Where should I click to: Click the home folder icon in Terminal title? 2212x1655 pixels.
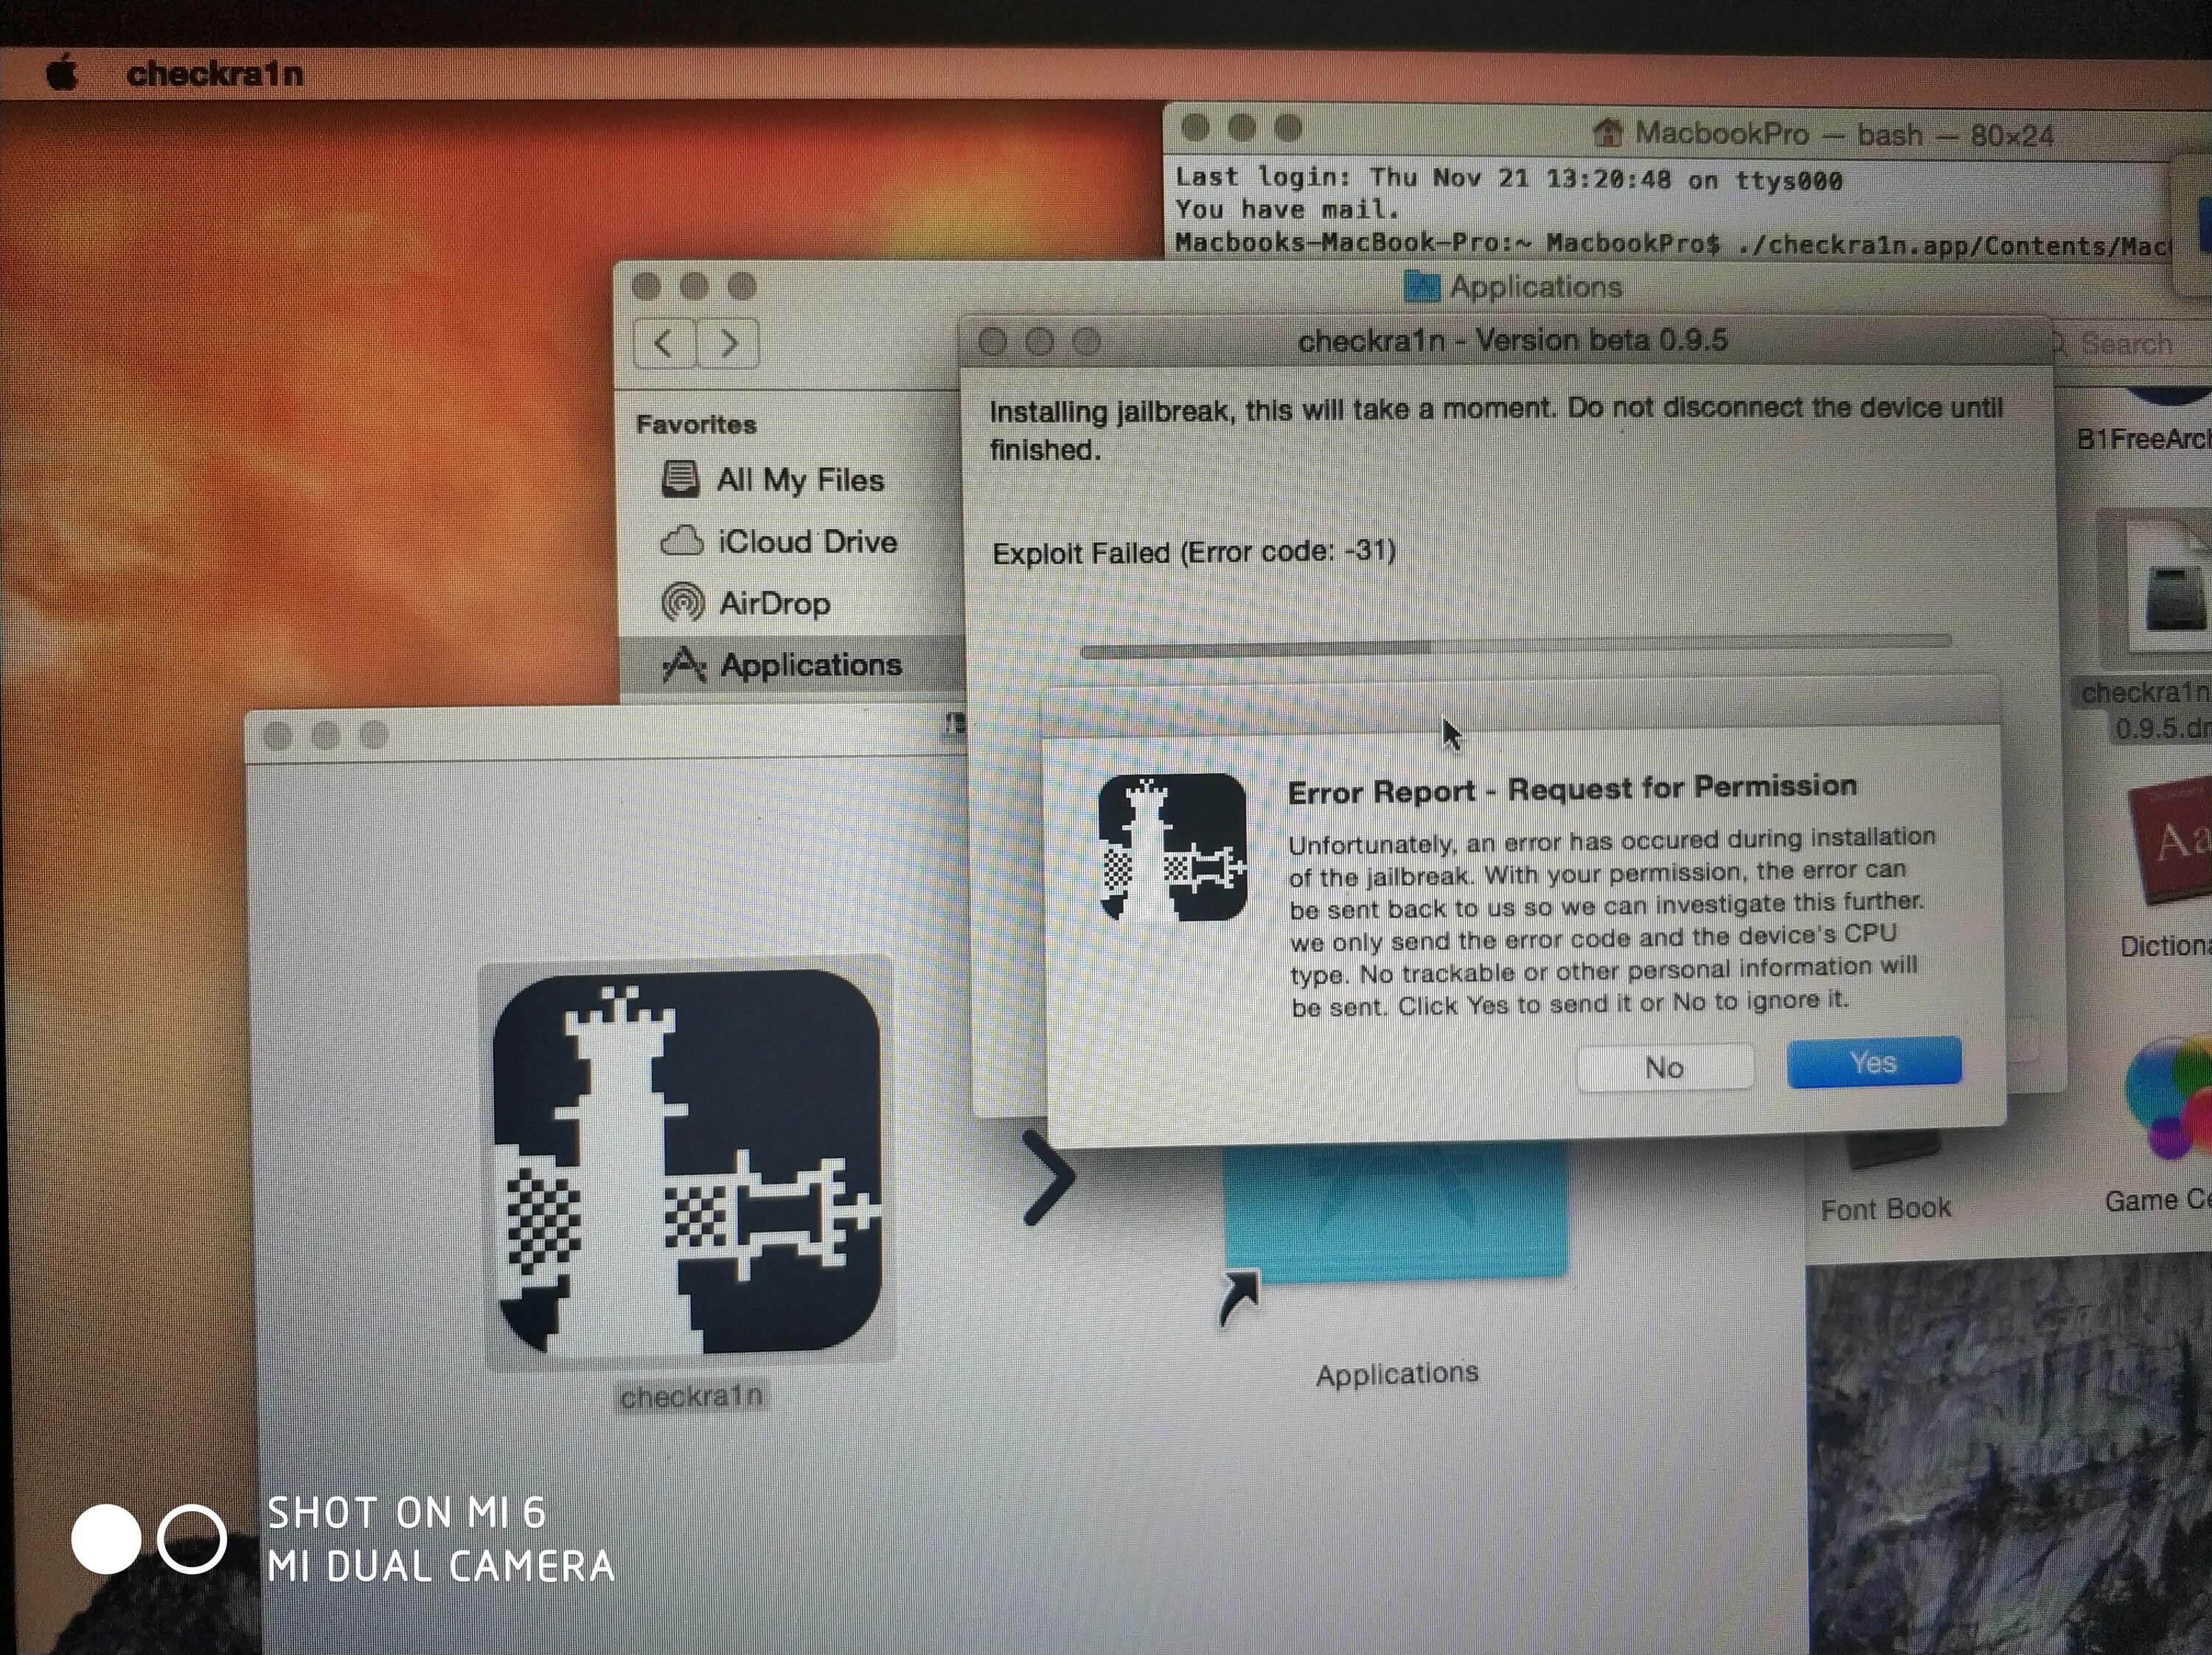pyautogui.click(x=1607, y=132)
